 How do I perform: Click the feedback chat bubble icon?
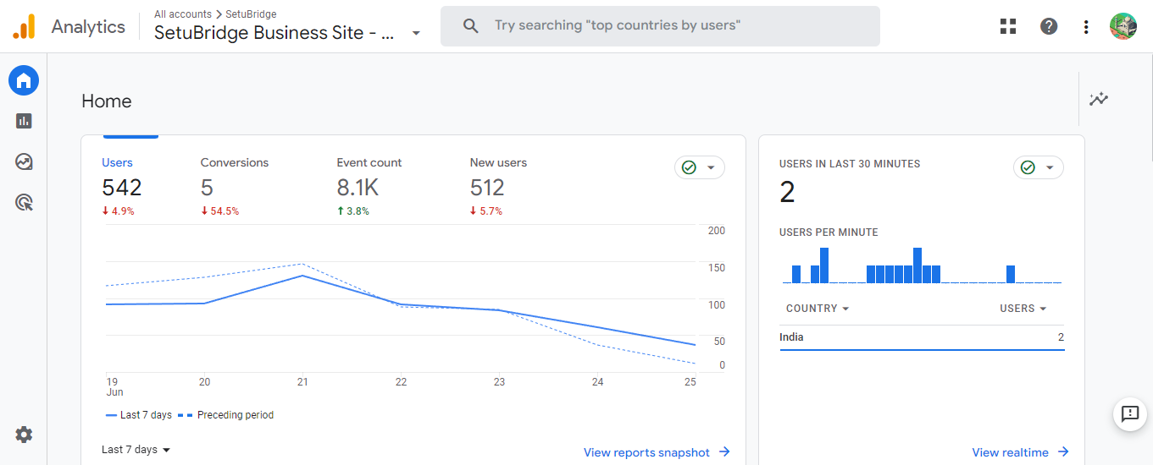(1129, 413)
